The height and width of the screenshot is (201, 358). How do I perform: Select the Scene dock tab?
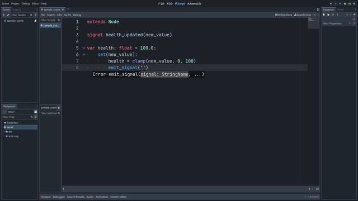click(6, 9)
